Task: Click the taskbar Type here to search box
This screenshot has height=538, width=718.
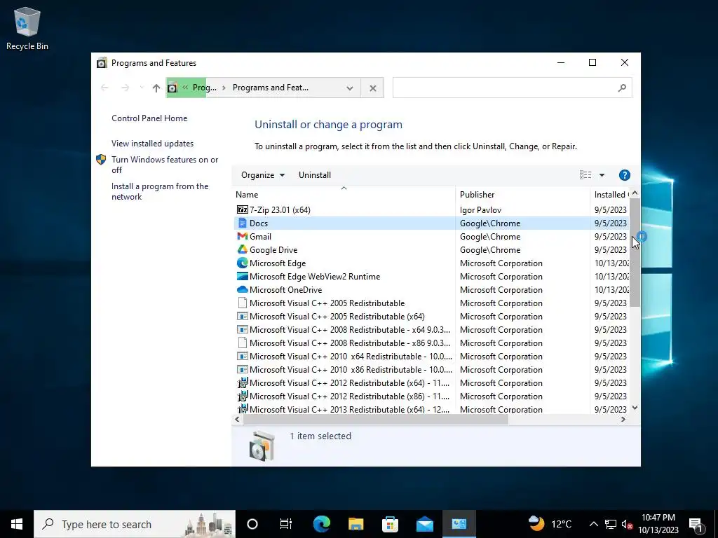Action: [x=135, y=524]
